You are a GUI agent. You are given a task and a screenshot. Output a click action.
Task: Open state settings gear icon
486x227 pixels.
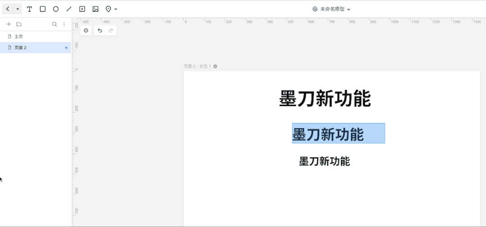click(215, 66)
